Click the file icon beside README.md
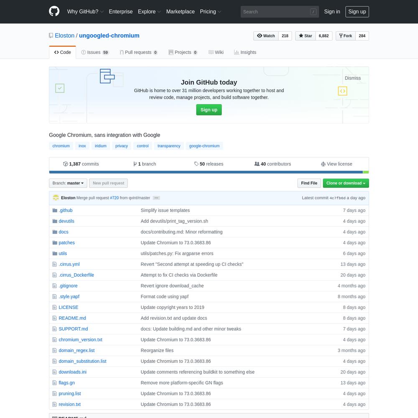 coord(54,318)
